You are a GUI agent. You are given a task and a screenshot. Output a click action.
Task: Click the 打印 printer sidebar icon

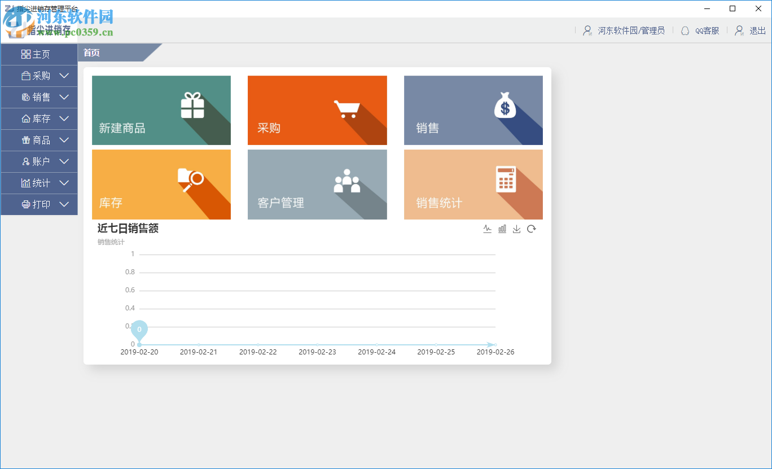pyautogui.click(x=26, y=204)
